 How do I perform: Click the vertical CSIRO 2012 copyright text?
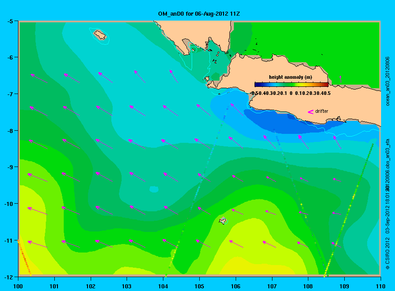click(388, 253)
